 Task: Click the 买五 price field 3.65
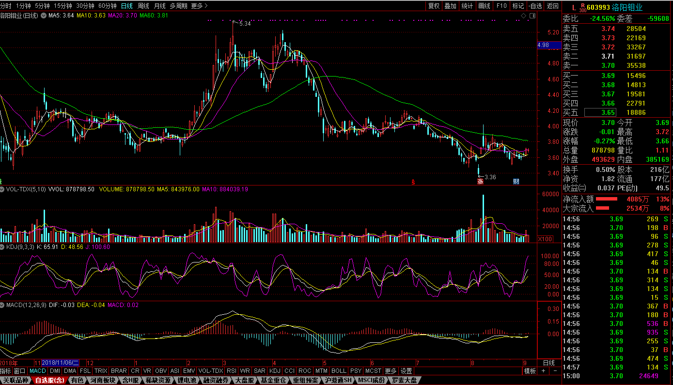pos(600,112)
